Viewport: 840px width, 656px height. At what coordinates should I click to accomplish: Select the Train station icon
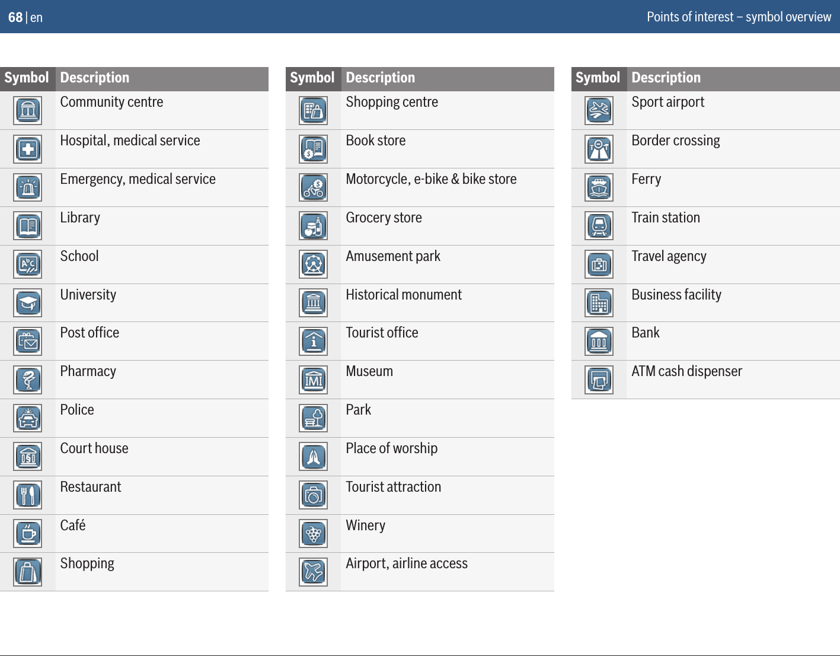(x=599, y=226)
